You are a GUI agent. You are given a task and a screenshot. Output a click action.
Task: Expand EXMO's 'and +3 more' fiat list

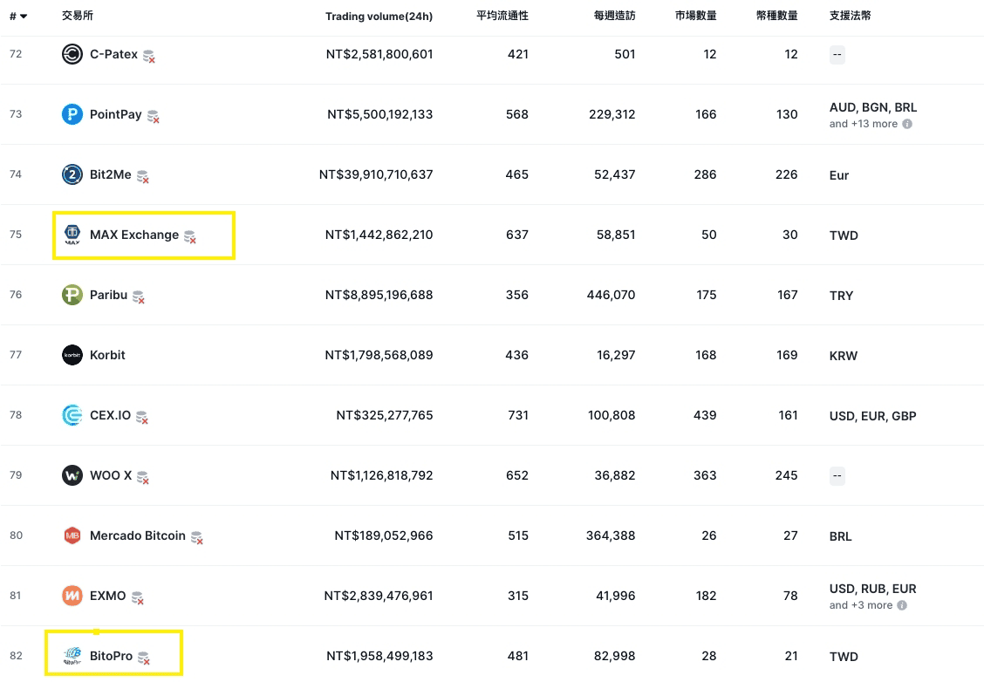(x=860, y=605)
